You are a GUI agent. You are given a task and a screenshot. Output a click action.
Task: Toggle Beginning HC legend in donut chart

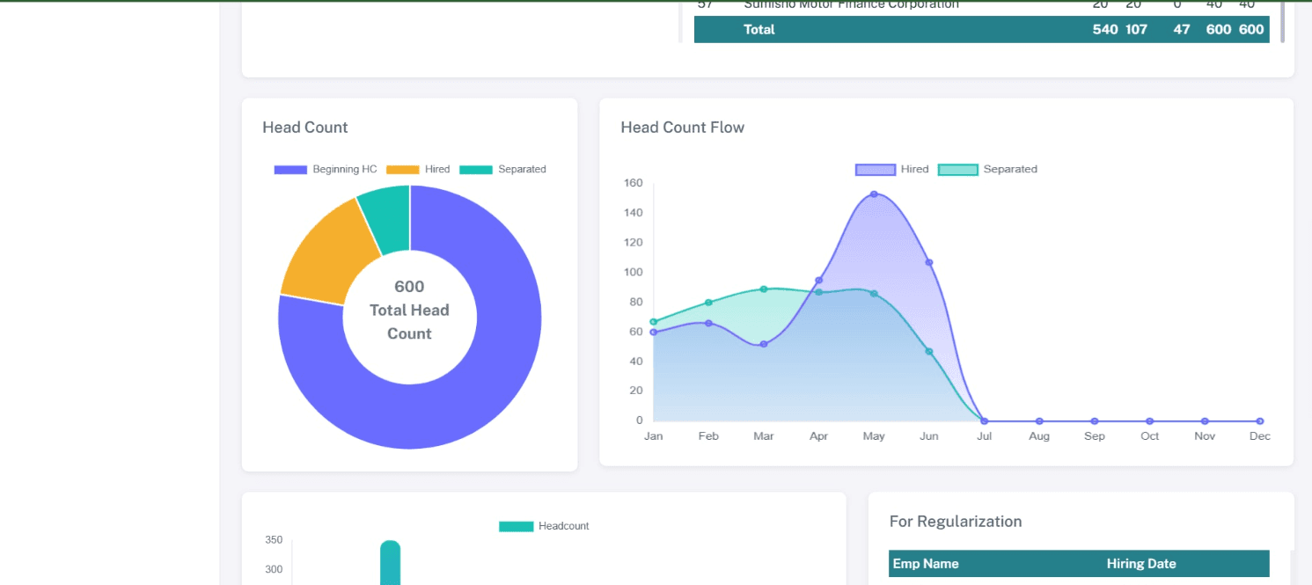(326, 169)
